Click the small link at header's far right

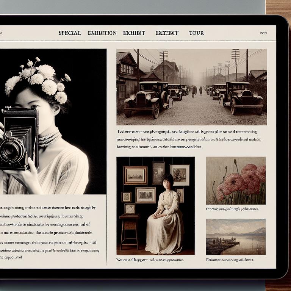tap(263, 33)
